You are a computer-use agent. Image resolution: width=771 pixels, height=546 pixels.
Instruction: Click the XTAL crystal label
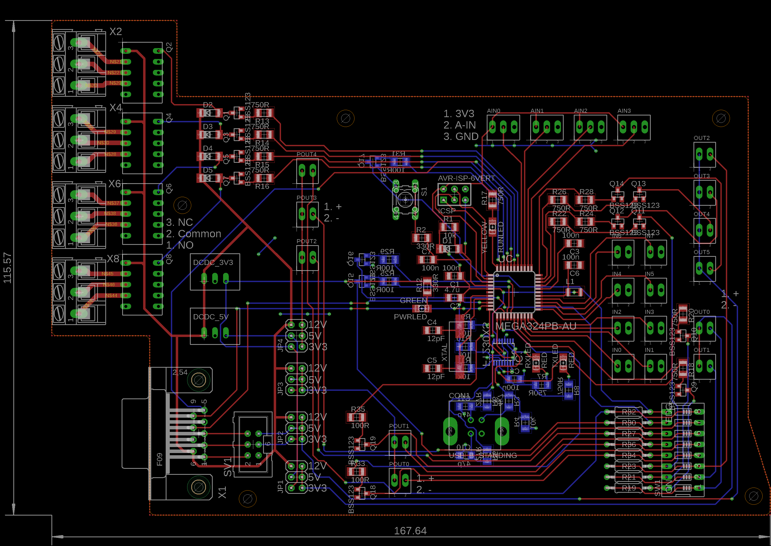445,352
